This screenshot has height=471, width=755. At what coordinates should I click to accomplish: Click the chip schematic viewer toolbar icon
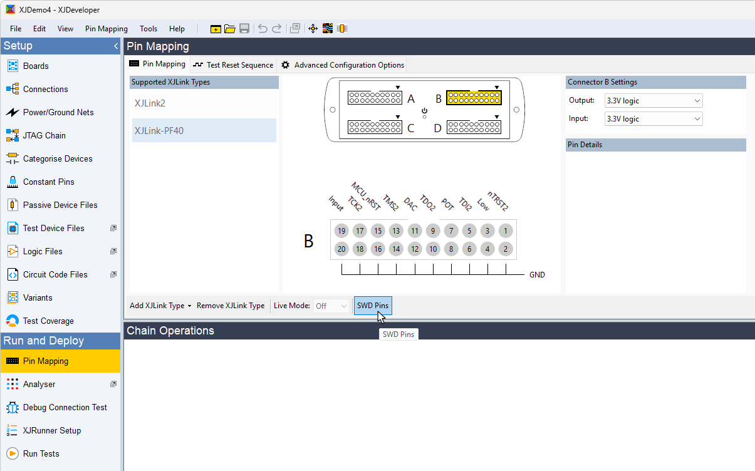point(342,29)
